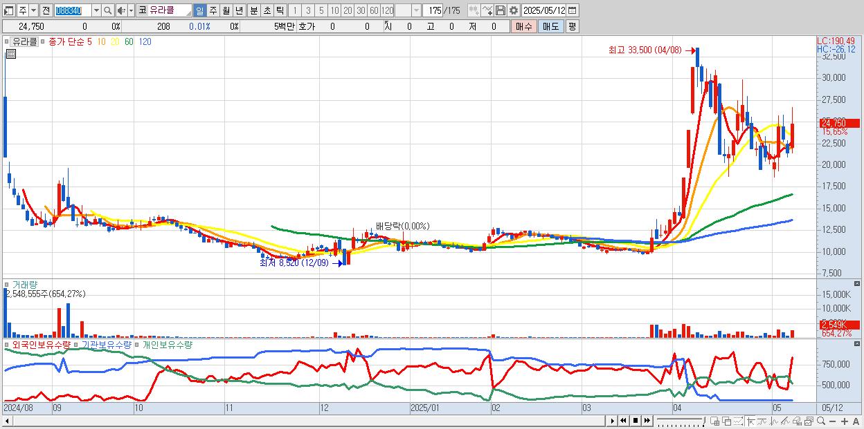864x429 pixels.
Task: Click the data grid icon at chart corner
Action: [x=11, y=55]
